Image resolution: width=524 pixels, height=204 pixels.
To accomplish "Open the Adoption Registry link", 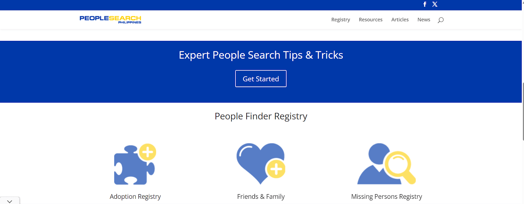I will click(x=135, y=196).
